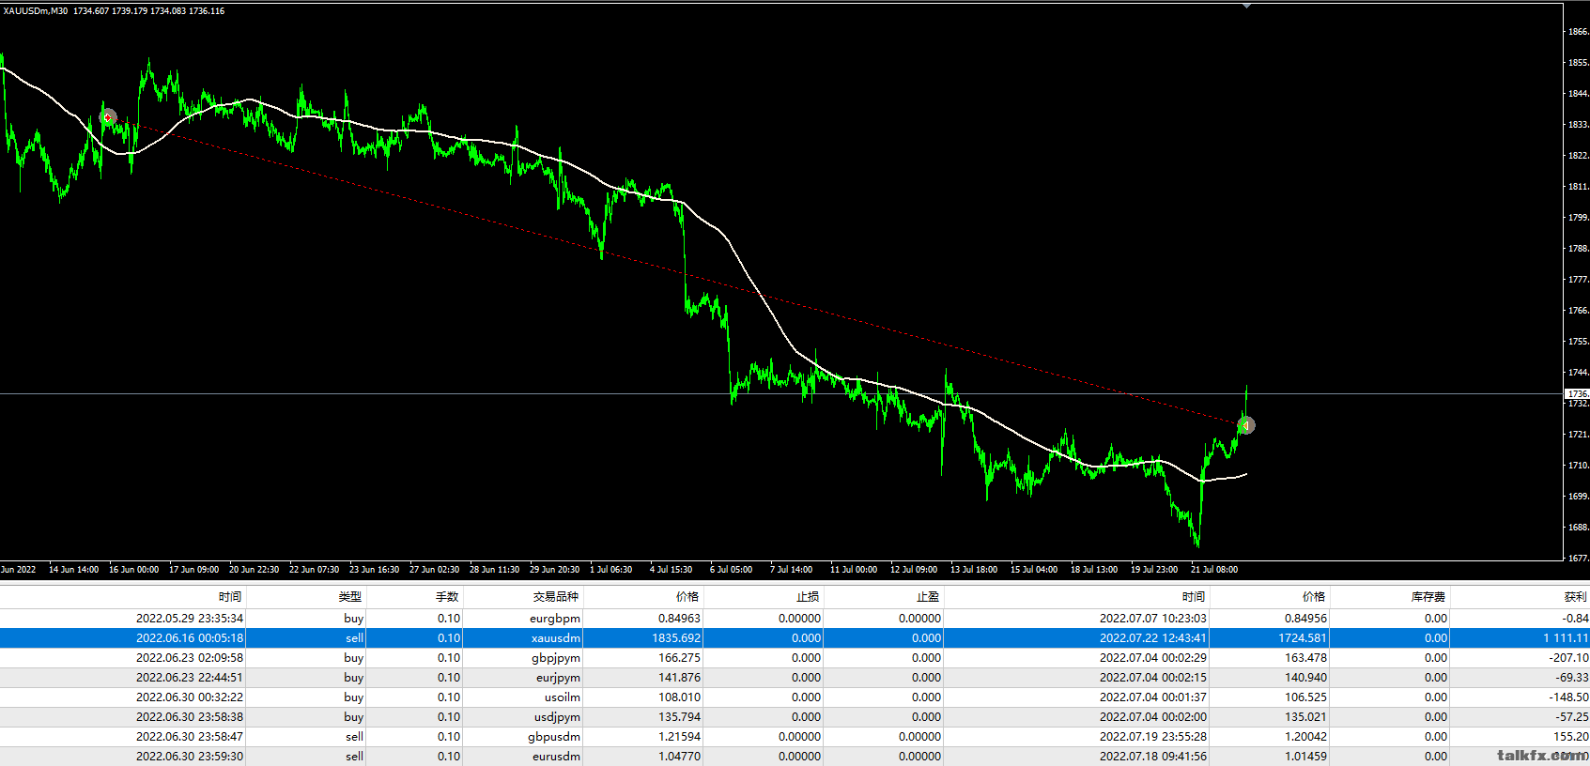Click the trade exit marker near 21 Jul
Screen dimensions: 1590x766
pyautogui.click(x=1246, y=426)
